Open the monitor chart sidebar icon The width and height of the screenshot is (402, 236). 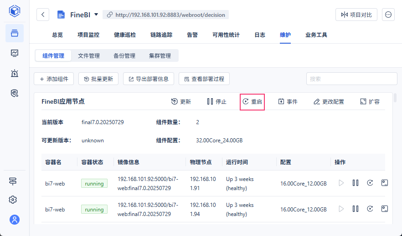coord(15,53)
